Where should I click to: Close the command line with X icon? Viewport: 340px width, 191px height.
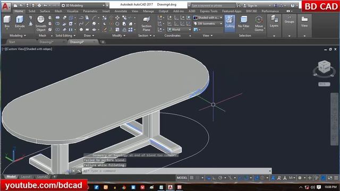click(73, 171)
